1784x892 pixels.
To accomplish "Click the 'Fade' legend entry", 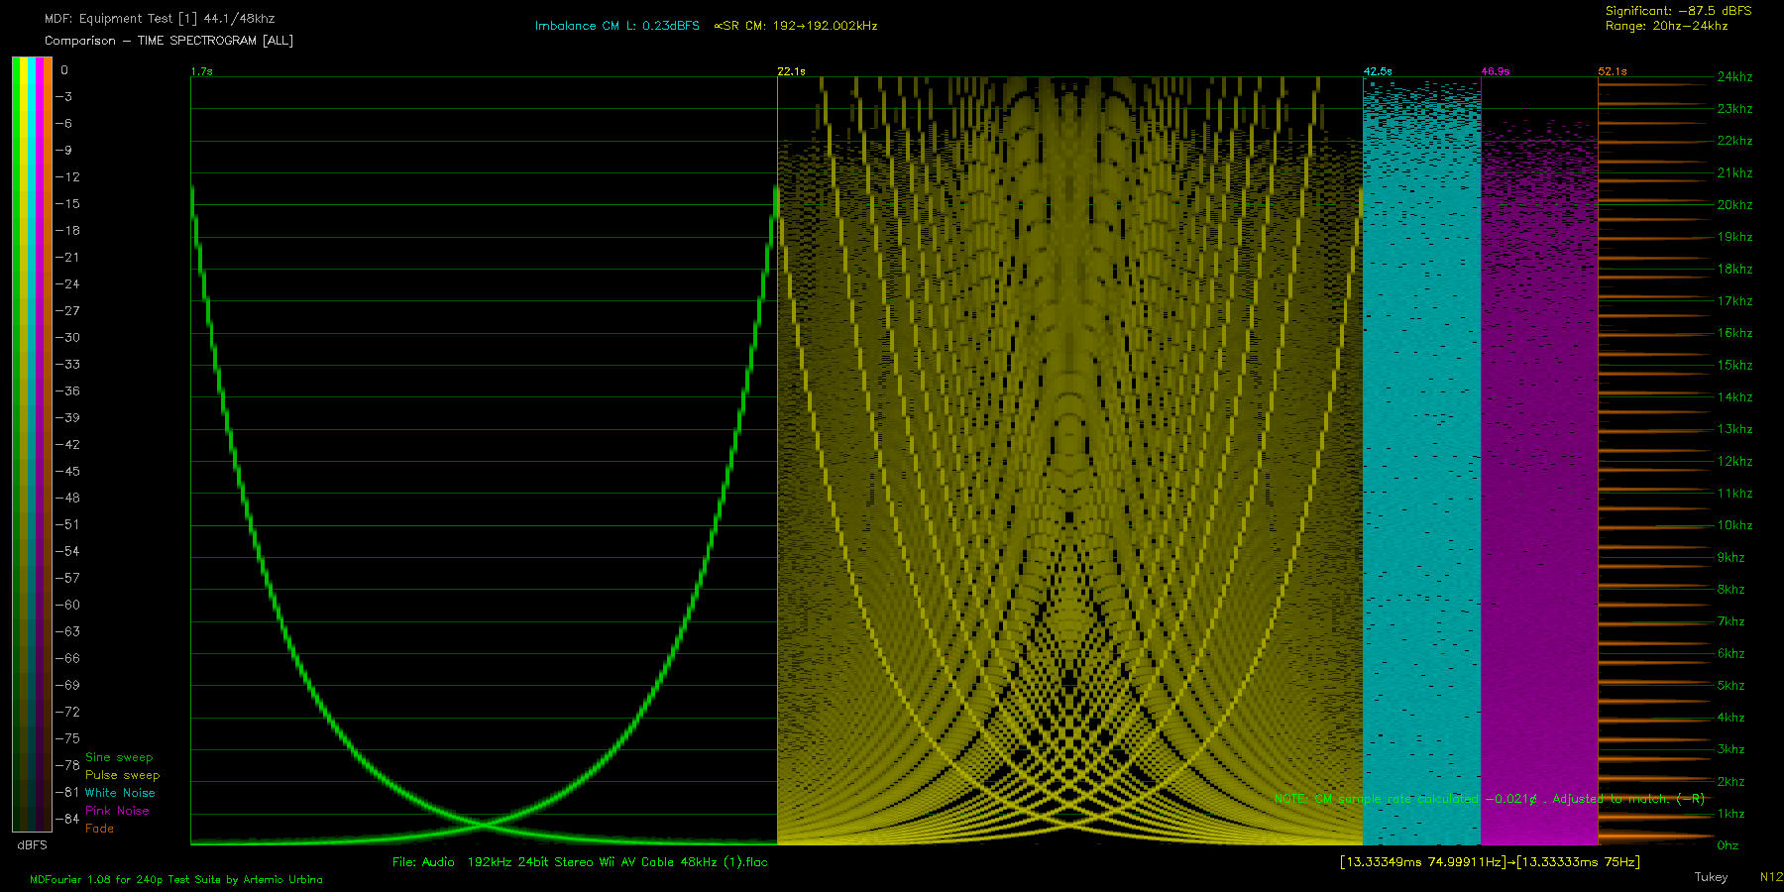I will (99, 829).
